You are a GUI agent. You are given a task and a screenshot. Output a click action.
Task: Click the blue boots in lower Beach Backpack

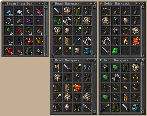point(87,68)
